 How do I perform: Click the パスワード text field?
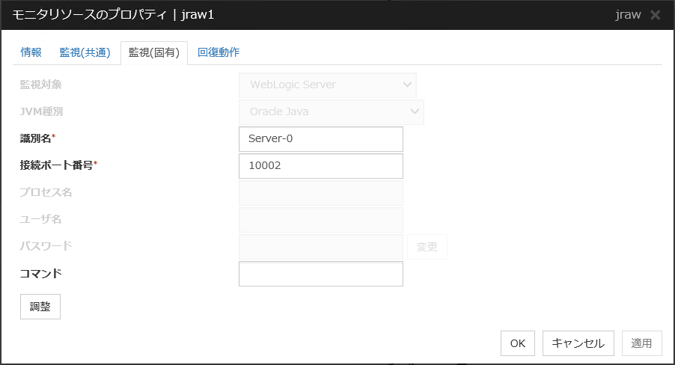[320, 247]
